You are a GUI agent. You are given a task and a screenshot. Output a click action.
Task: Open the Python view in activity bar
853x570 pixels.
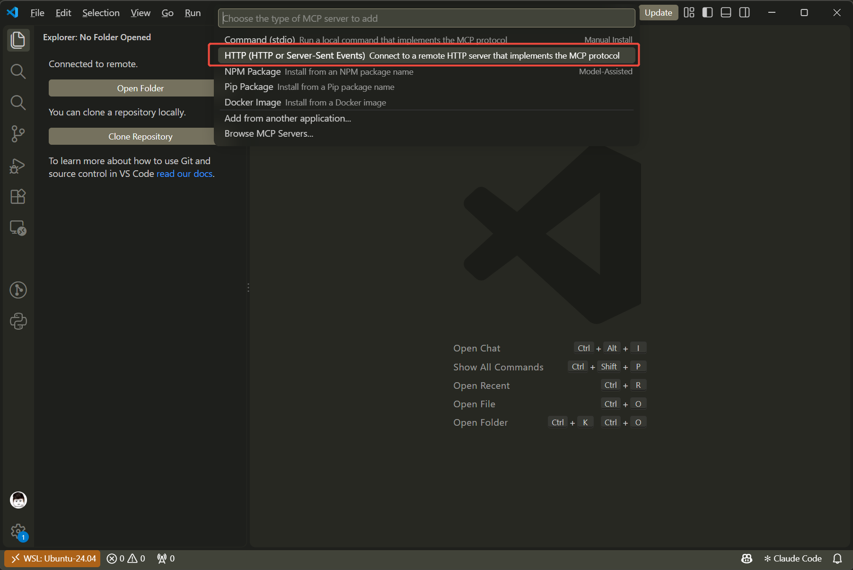click(18, 321)
